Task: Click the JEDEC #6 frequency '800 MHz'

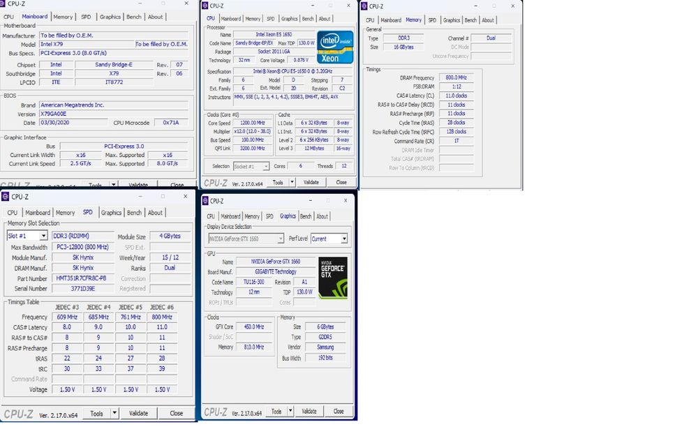Action: coord(162,317)
